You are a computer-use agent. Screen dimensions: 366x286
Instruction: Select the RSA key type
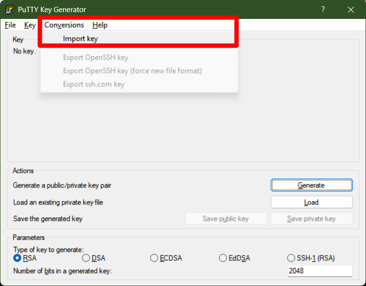[25, 258]
